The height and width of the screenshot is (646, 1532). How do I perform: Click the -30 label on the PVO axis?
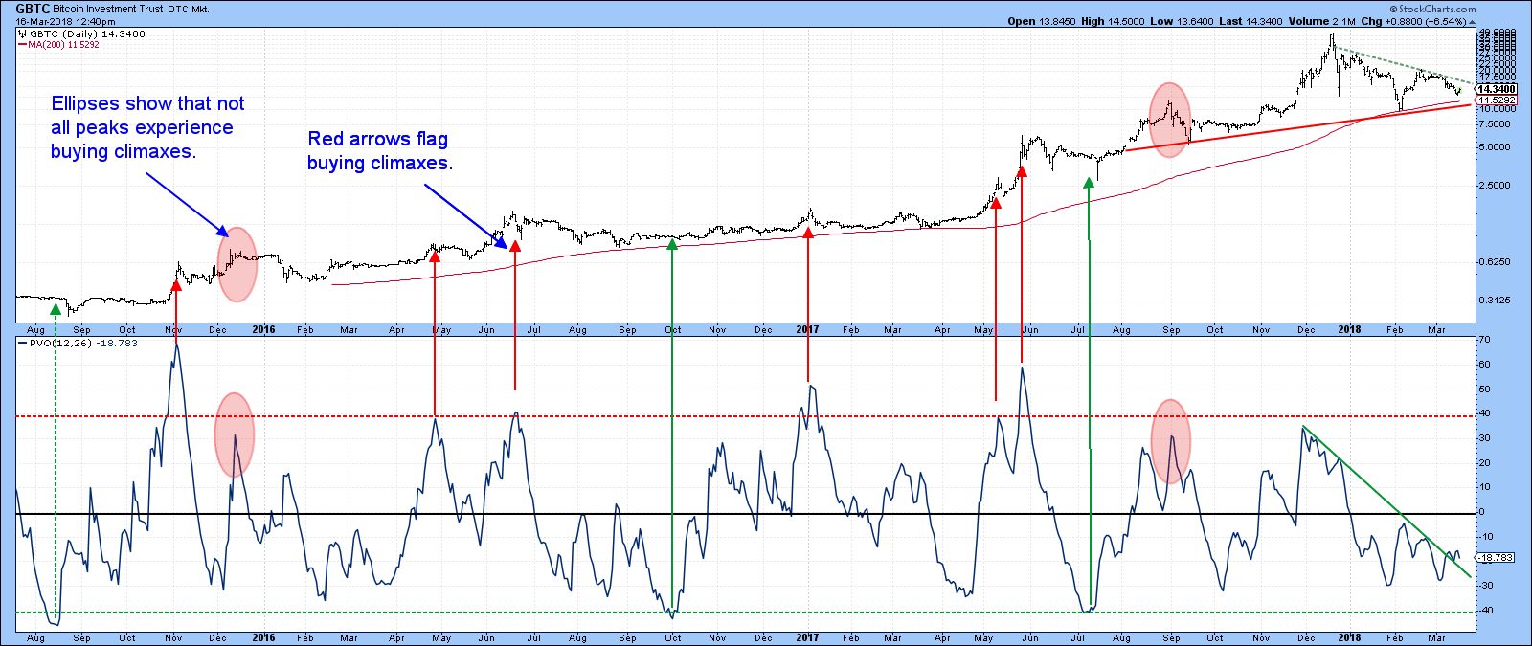pos(1487,586)
